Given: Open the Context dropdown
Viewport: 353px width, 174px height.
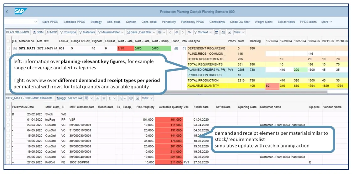Looking at the screenshot, I should pos(203,32).
